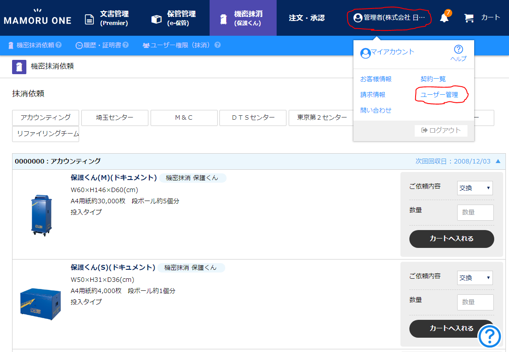Screen dimensions: 509x352
Task: Open the 文書管理 (Premier) tab
Action: pyautogui.click(x=106, y=18)
